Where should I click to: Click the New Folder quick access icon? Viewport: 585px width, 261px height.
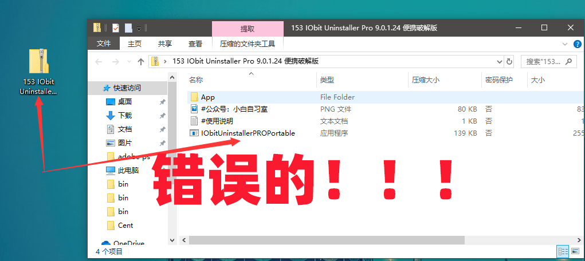(x=128, y=28)
